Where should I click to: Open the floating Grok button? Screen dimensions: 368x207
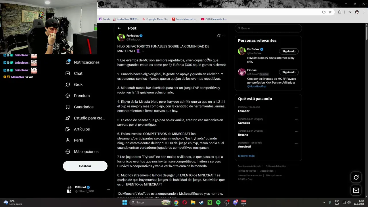356,177
